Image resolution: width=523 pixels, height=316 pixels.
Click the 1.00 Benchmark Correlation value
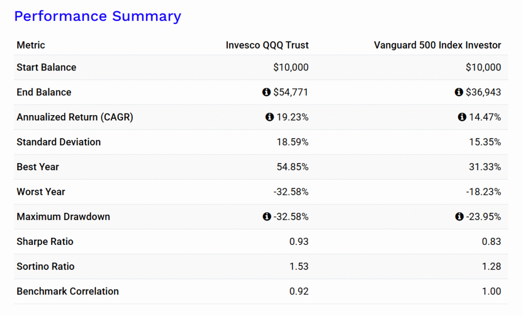pyautogui.click(x=491, y=291)
